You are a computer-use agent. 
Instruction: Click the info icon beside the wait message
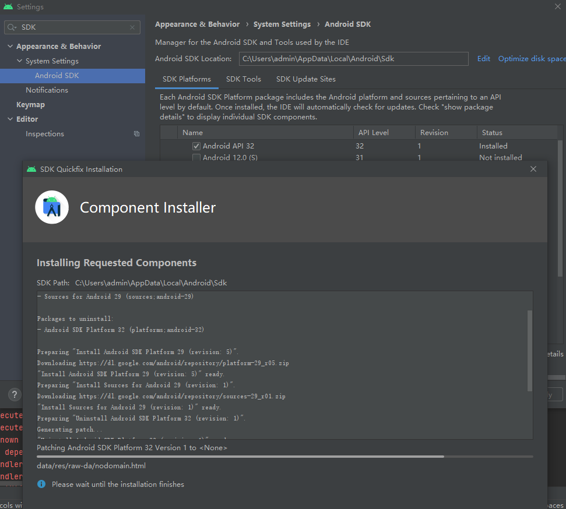coord(40,484)
